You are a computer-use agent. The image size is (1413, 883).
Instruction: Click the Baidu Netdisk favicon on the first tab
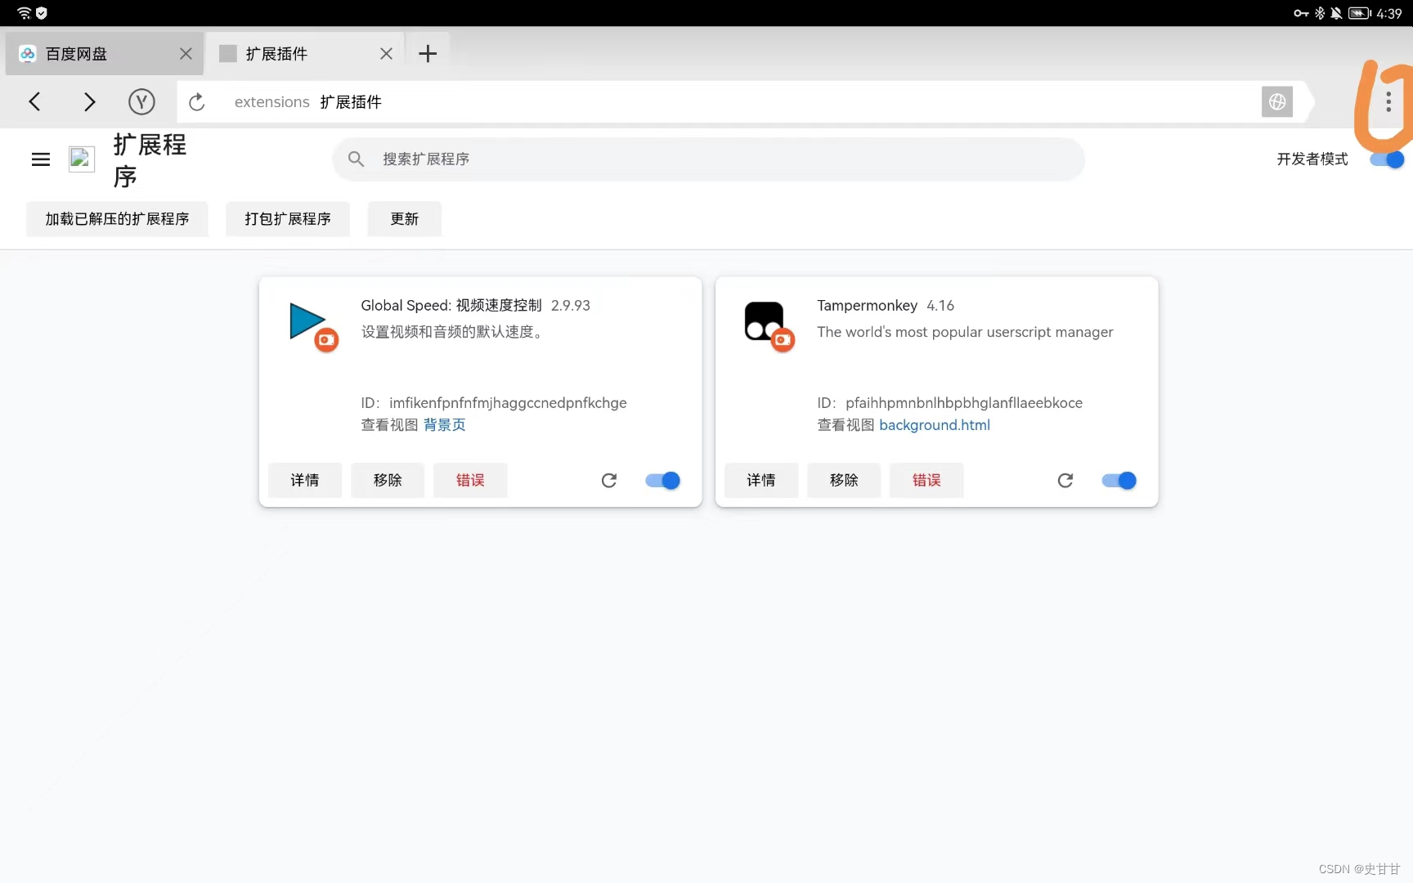(x=27, y=54)
